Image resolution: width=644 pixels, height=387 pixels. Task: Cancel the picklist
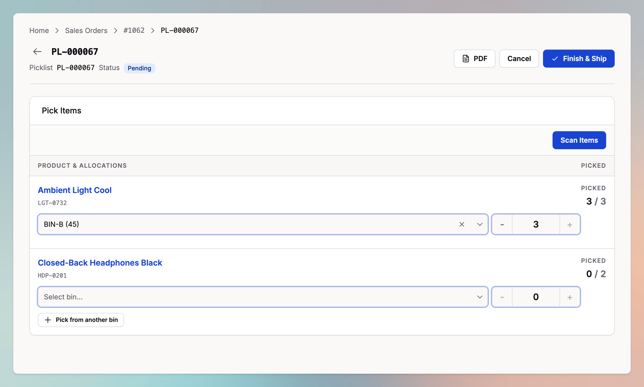(x=519, y=59)
